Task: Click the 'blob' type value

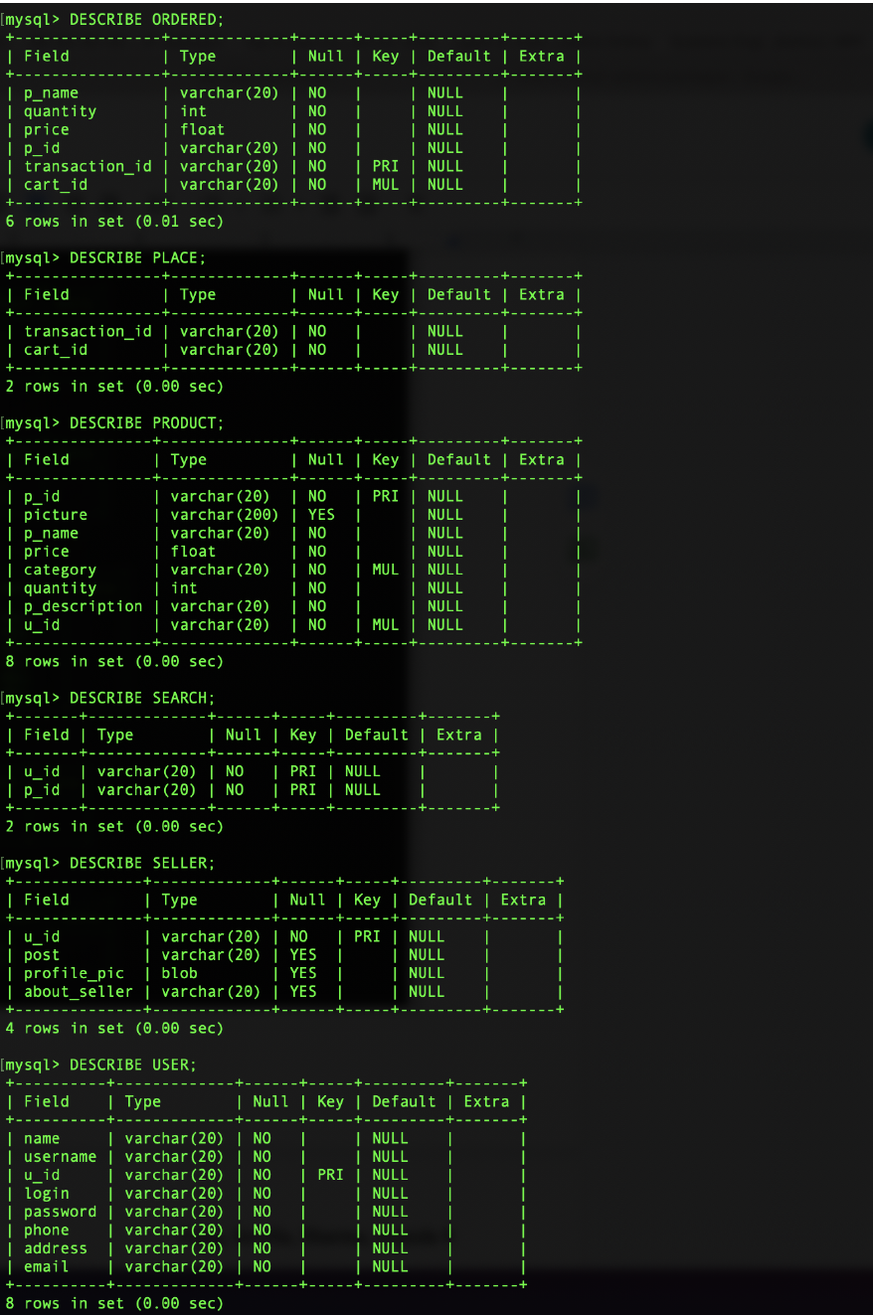Action: tap(179, 973)
